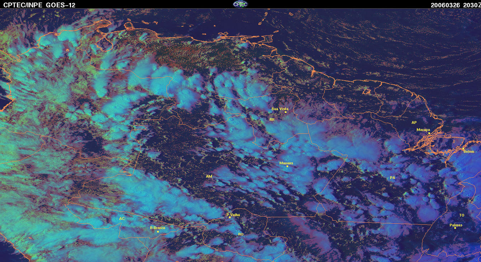Click the TO state label
Image resolution: width=481 pixels, height=262 pixels.
point(462,215)
